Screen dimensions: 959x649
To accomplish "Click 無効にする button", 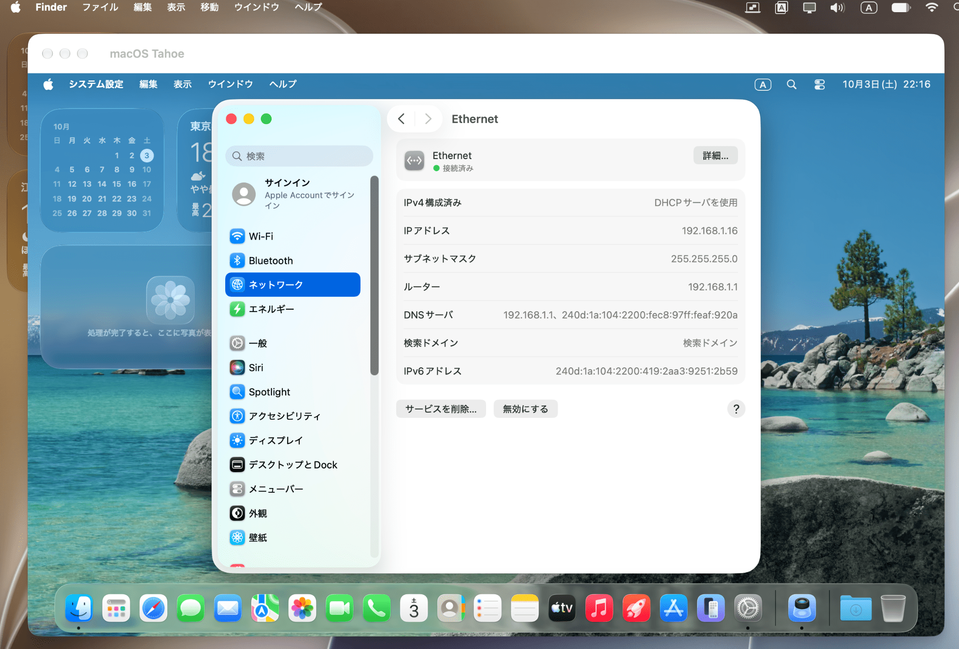I will coord(525,409).
